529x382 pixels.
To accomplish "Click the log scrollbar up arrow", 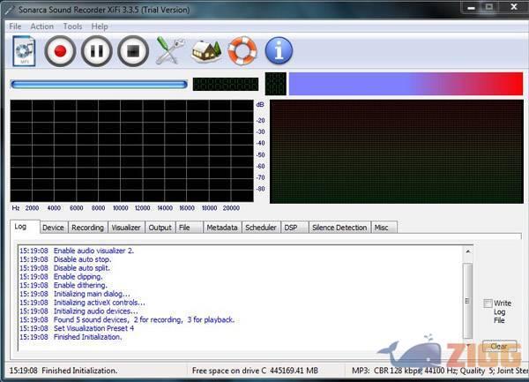I will click(467, 251).
